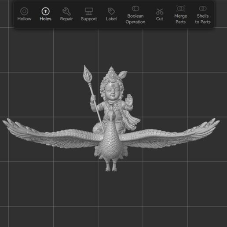
Task: Select the Label tool
Action: point(111,15)
